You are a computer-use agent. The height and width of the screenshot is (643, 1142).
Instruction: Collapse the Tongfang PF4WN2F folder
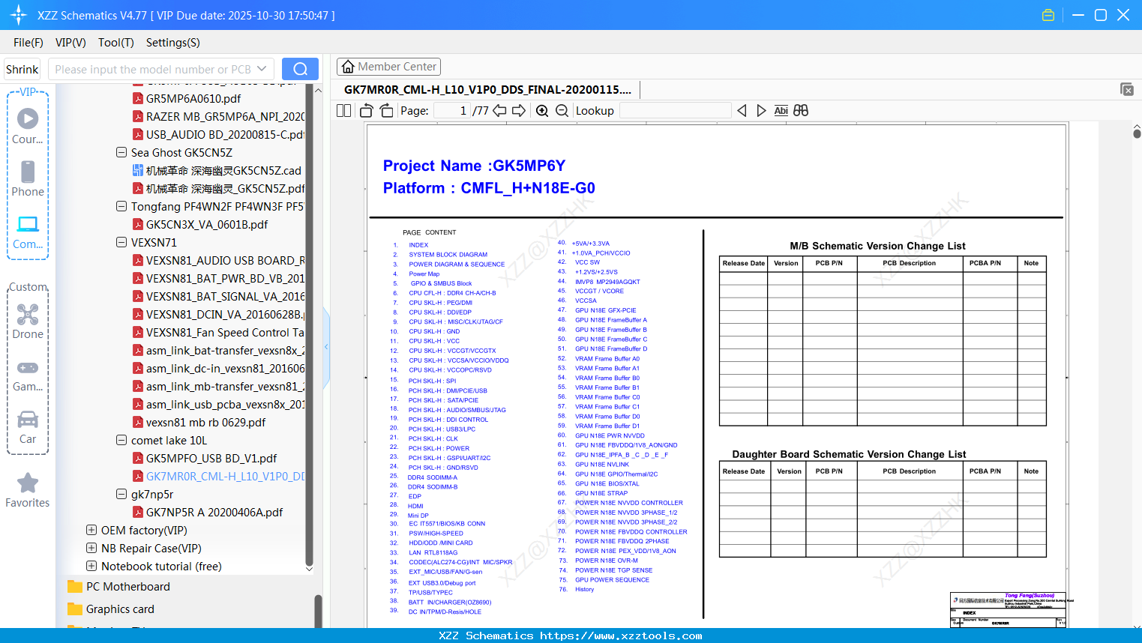coord(121,206)
